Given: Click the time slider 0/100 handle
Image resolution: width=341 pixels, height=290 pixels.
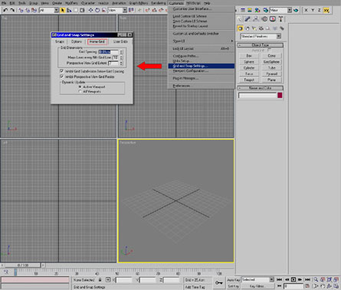Looking at the screenshot, I should tap(22, 266).
